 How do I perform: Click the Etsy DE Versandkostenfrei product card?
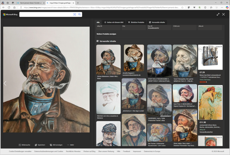[159, 27]
